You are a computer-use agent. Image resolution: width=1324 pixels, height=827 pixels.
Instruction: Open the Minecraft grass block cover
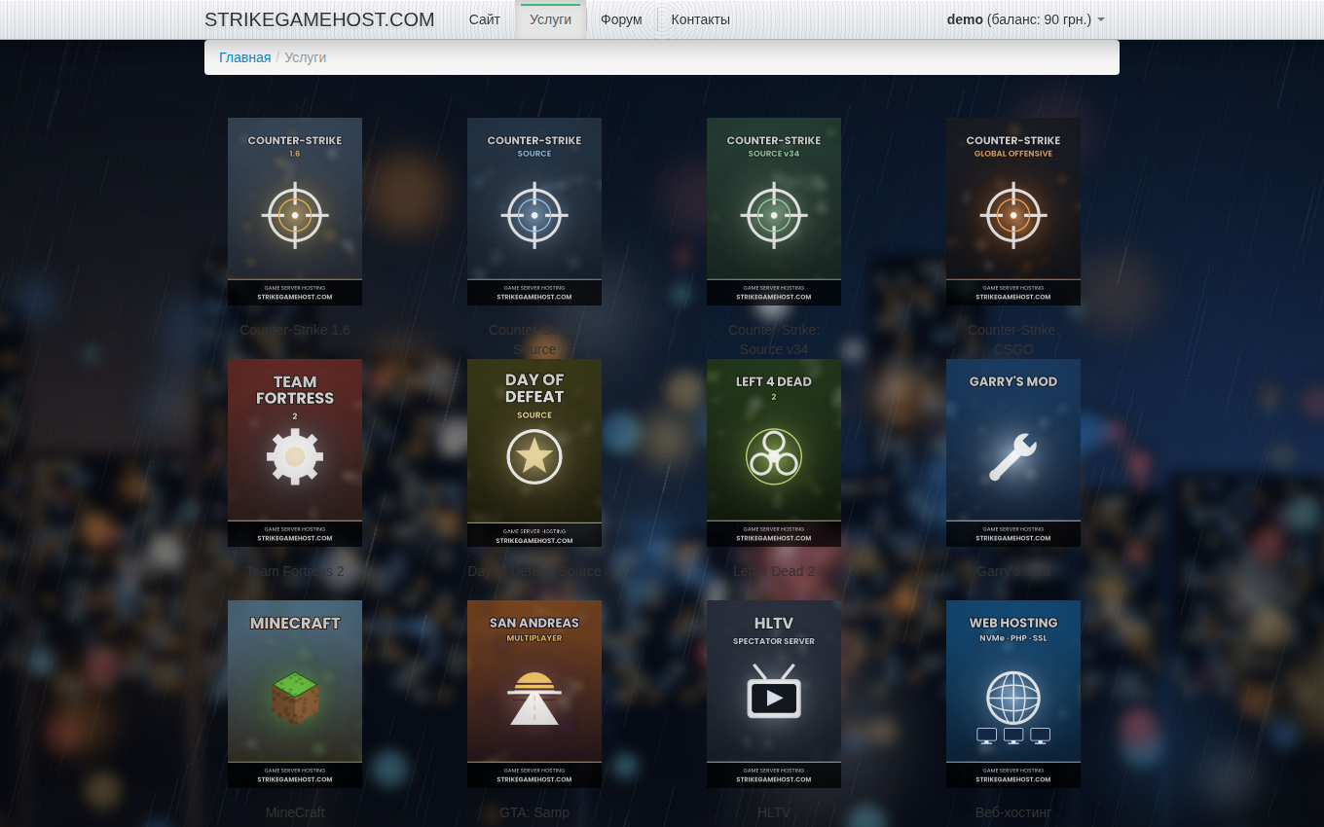(295, 694)
